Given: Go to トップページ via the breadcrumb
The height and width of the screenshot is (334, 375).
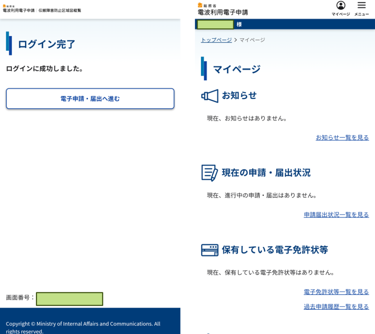Looking at the screenshot, I should pyautogui.click(x=216, y=40).
